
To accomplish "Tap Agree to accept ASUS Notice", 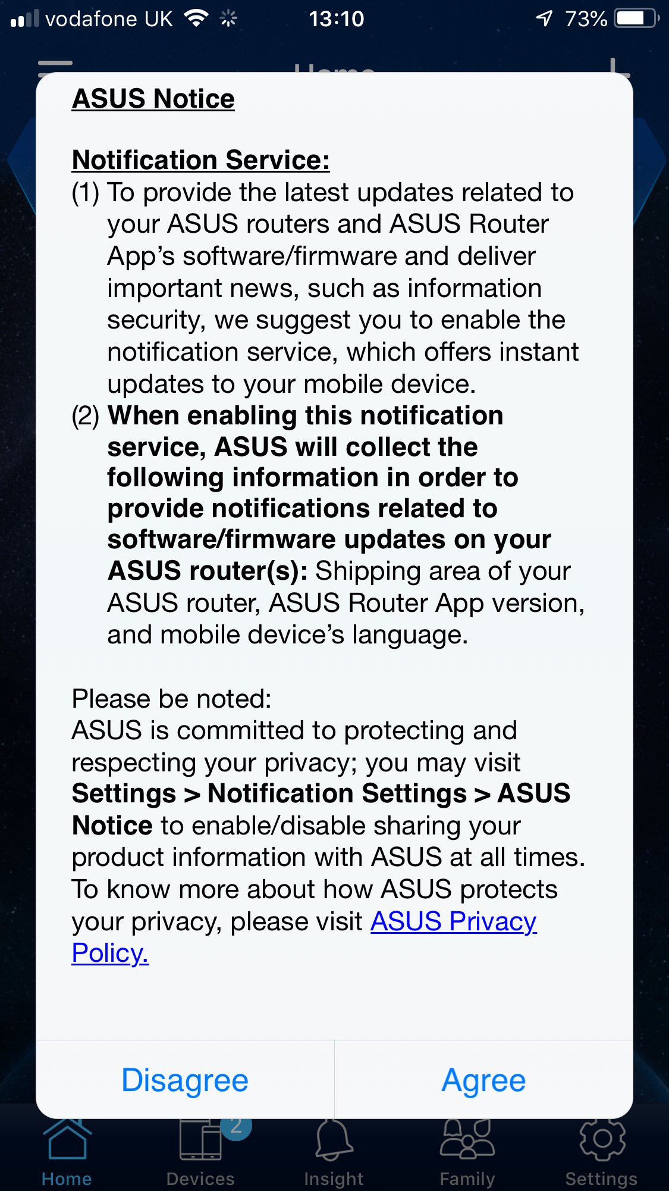I will tap(483, 1080).
